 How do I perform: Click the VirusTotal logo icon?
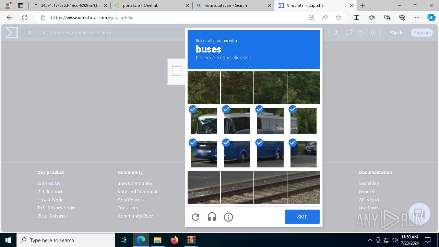pyautogui.click(x=11, y=33)
